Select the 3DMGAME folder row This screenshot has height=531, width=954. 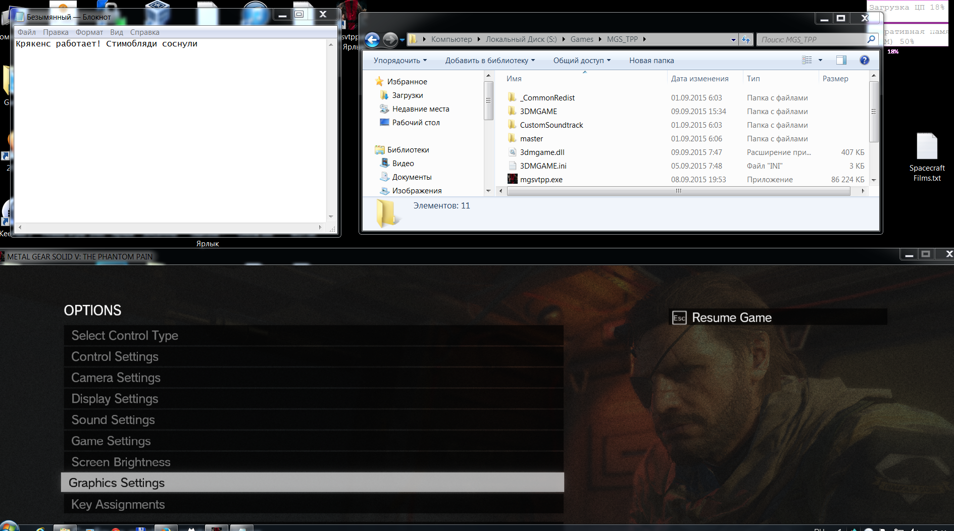click(686, 111)
